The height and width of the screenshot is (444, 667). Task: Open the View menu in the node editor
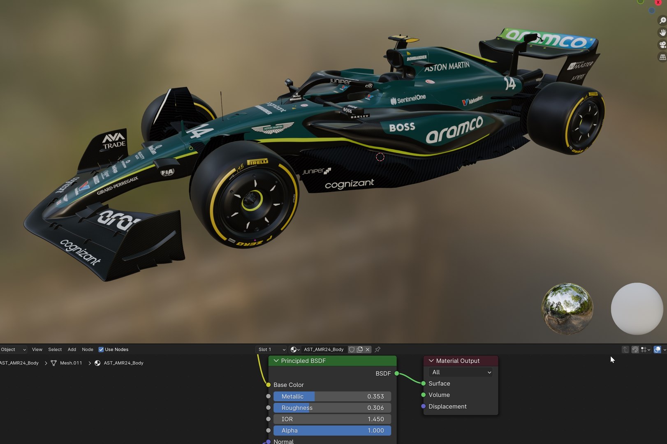(x=37, y=349)
